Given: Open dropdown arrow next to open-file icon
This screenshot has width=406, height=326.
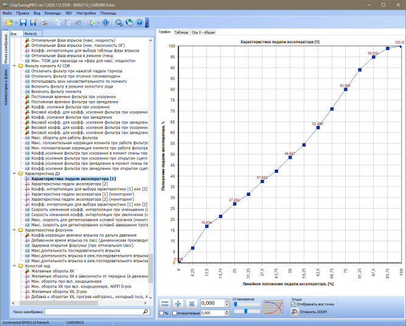Looking at the screenshot, I should [16, 23].
